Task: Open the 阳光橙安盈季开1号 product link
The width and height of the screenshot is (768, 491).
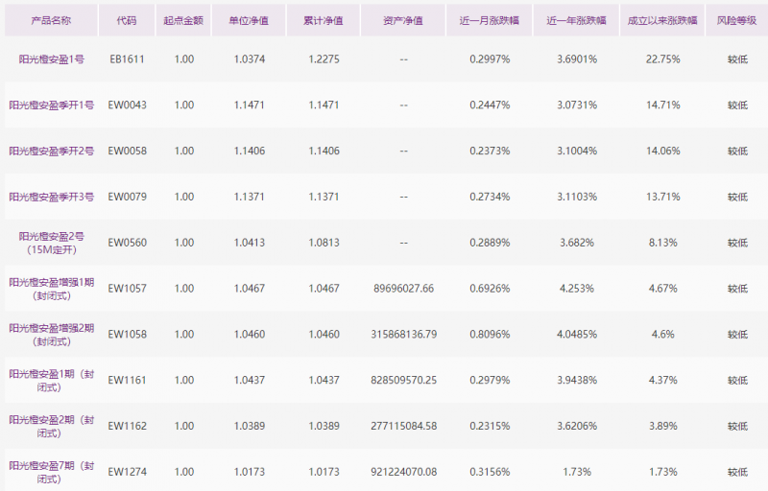Action: click(52, 105)
